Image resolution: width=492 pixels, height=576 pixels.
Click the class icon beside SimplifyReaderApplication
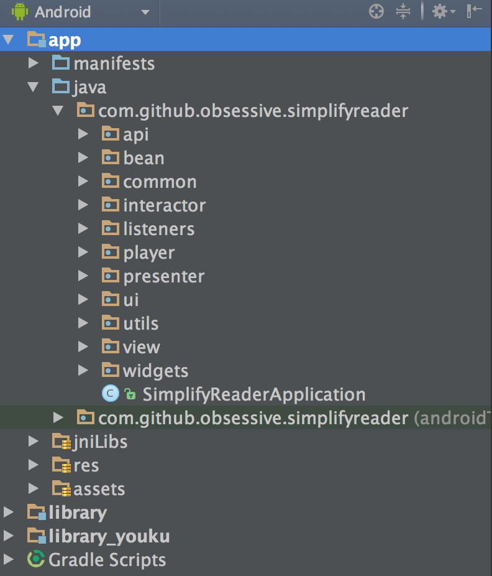tap(110, 394)
